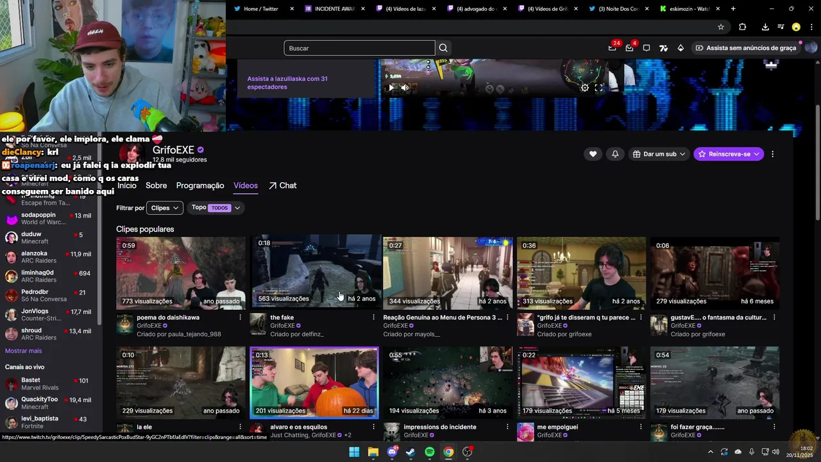Click 'Assista a lazulilaska com 31 espectadores'
This screenshot has height=462, width=821.
(x=287, y=83)
